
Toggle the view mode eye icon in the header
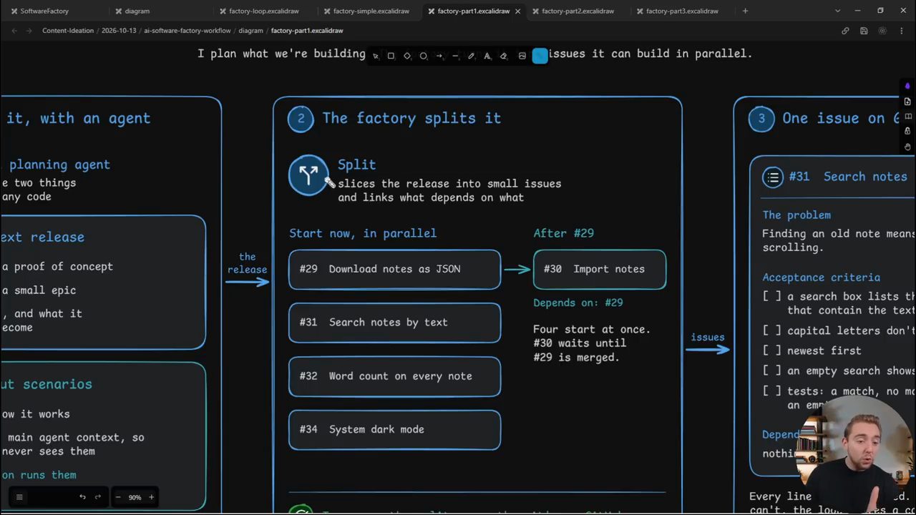(882, 31)
